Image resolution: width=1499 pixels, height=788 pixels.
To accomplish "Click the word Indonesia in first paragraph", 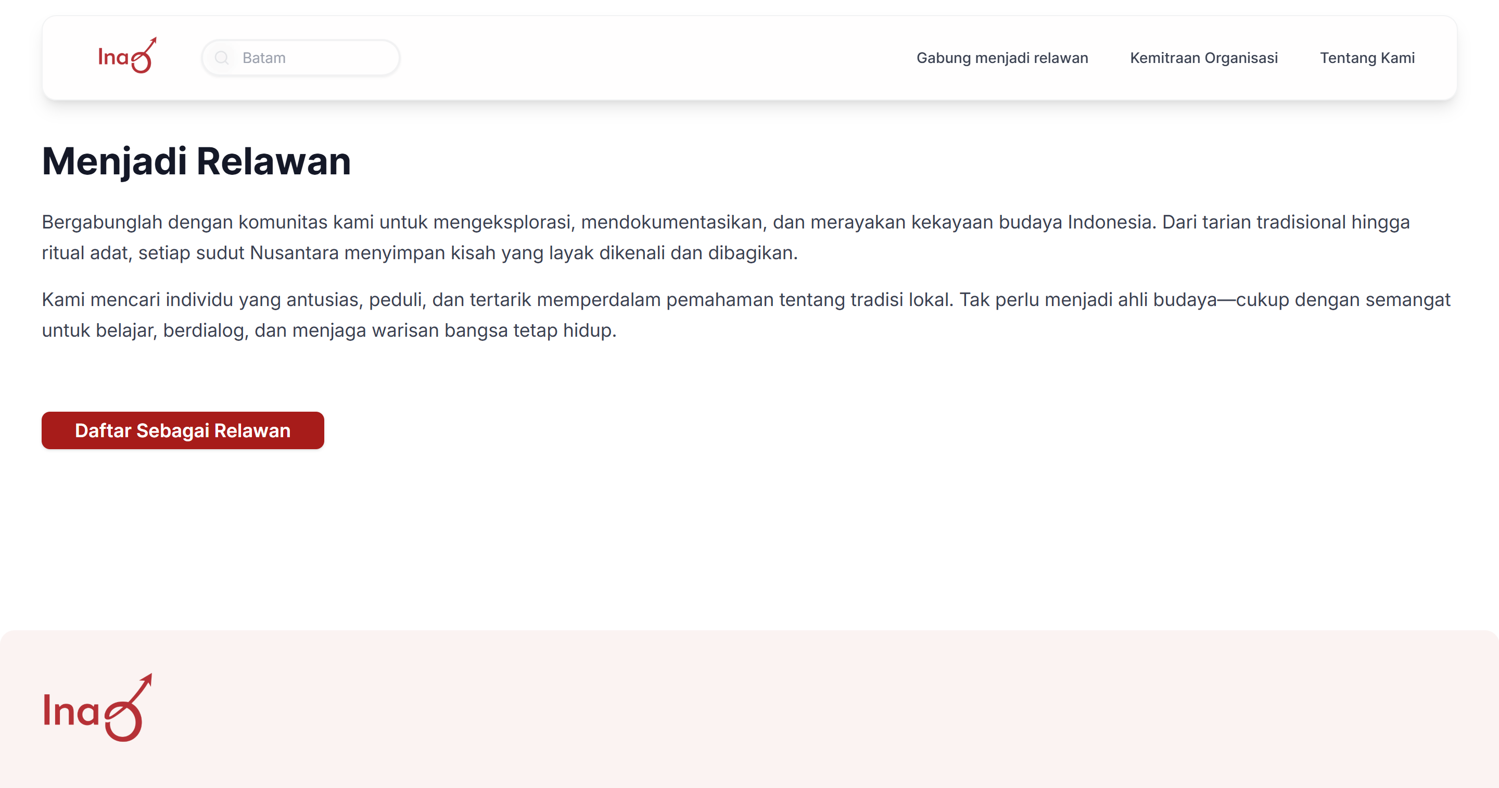I will [x=1111, y=222].
